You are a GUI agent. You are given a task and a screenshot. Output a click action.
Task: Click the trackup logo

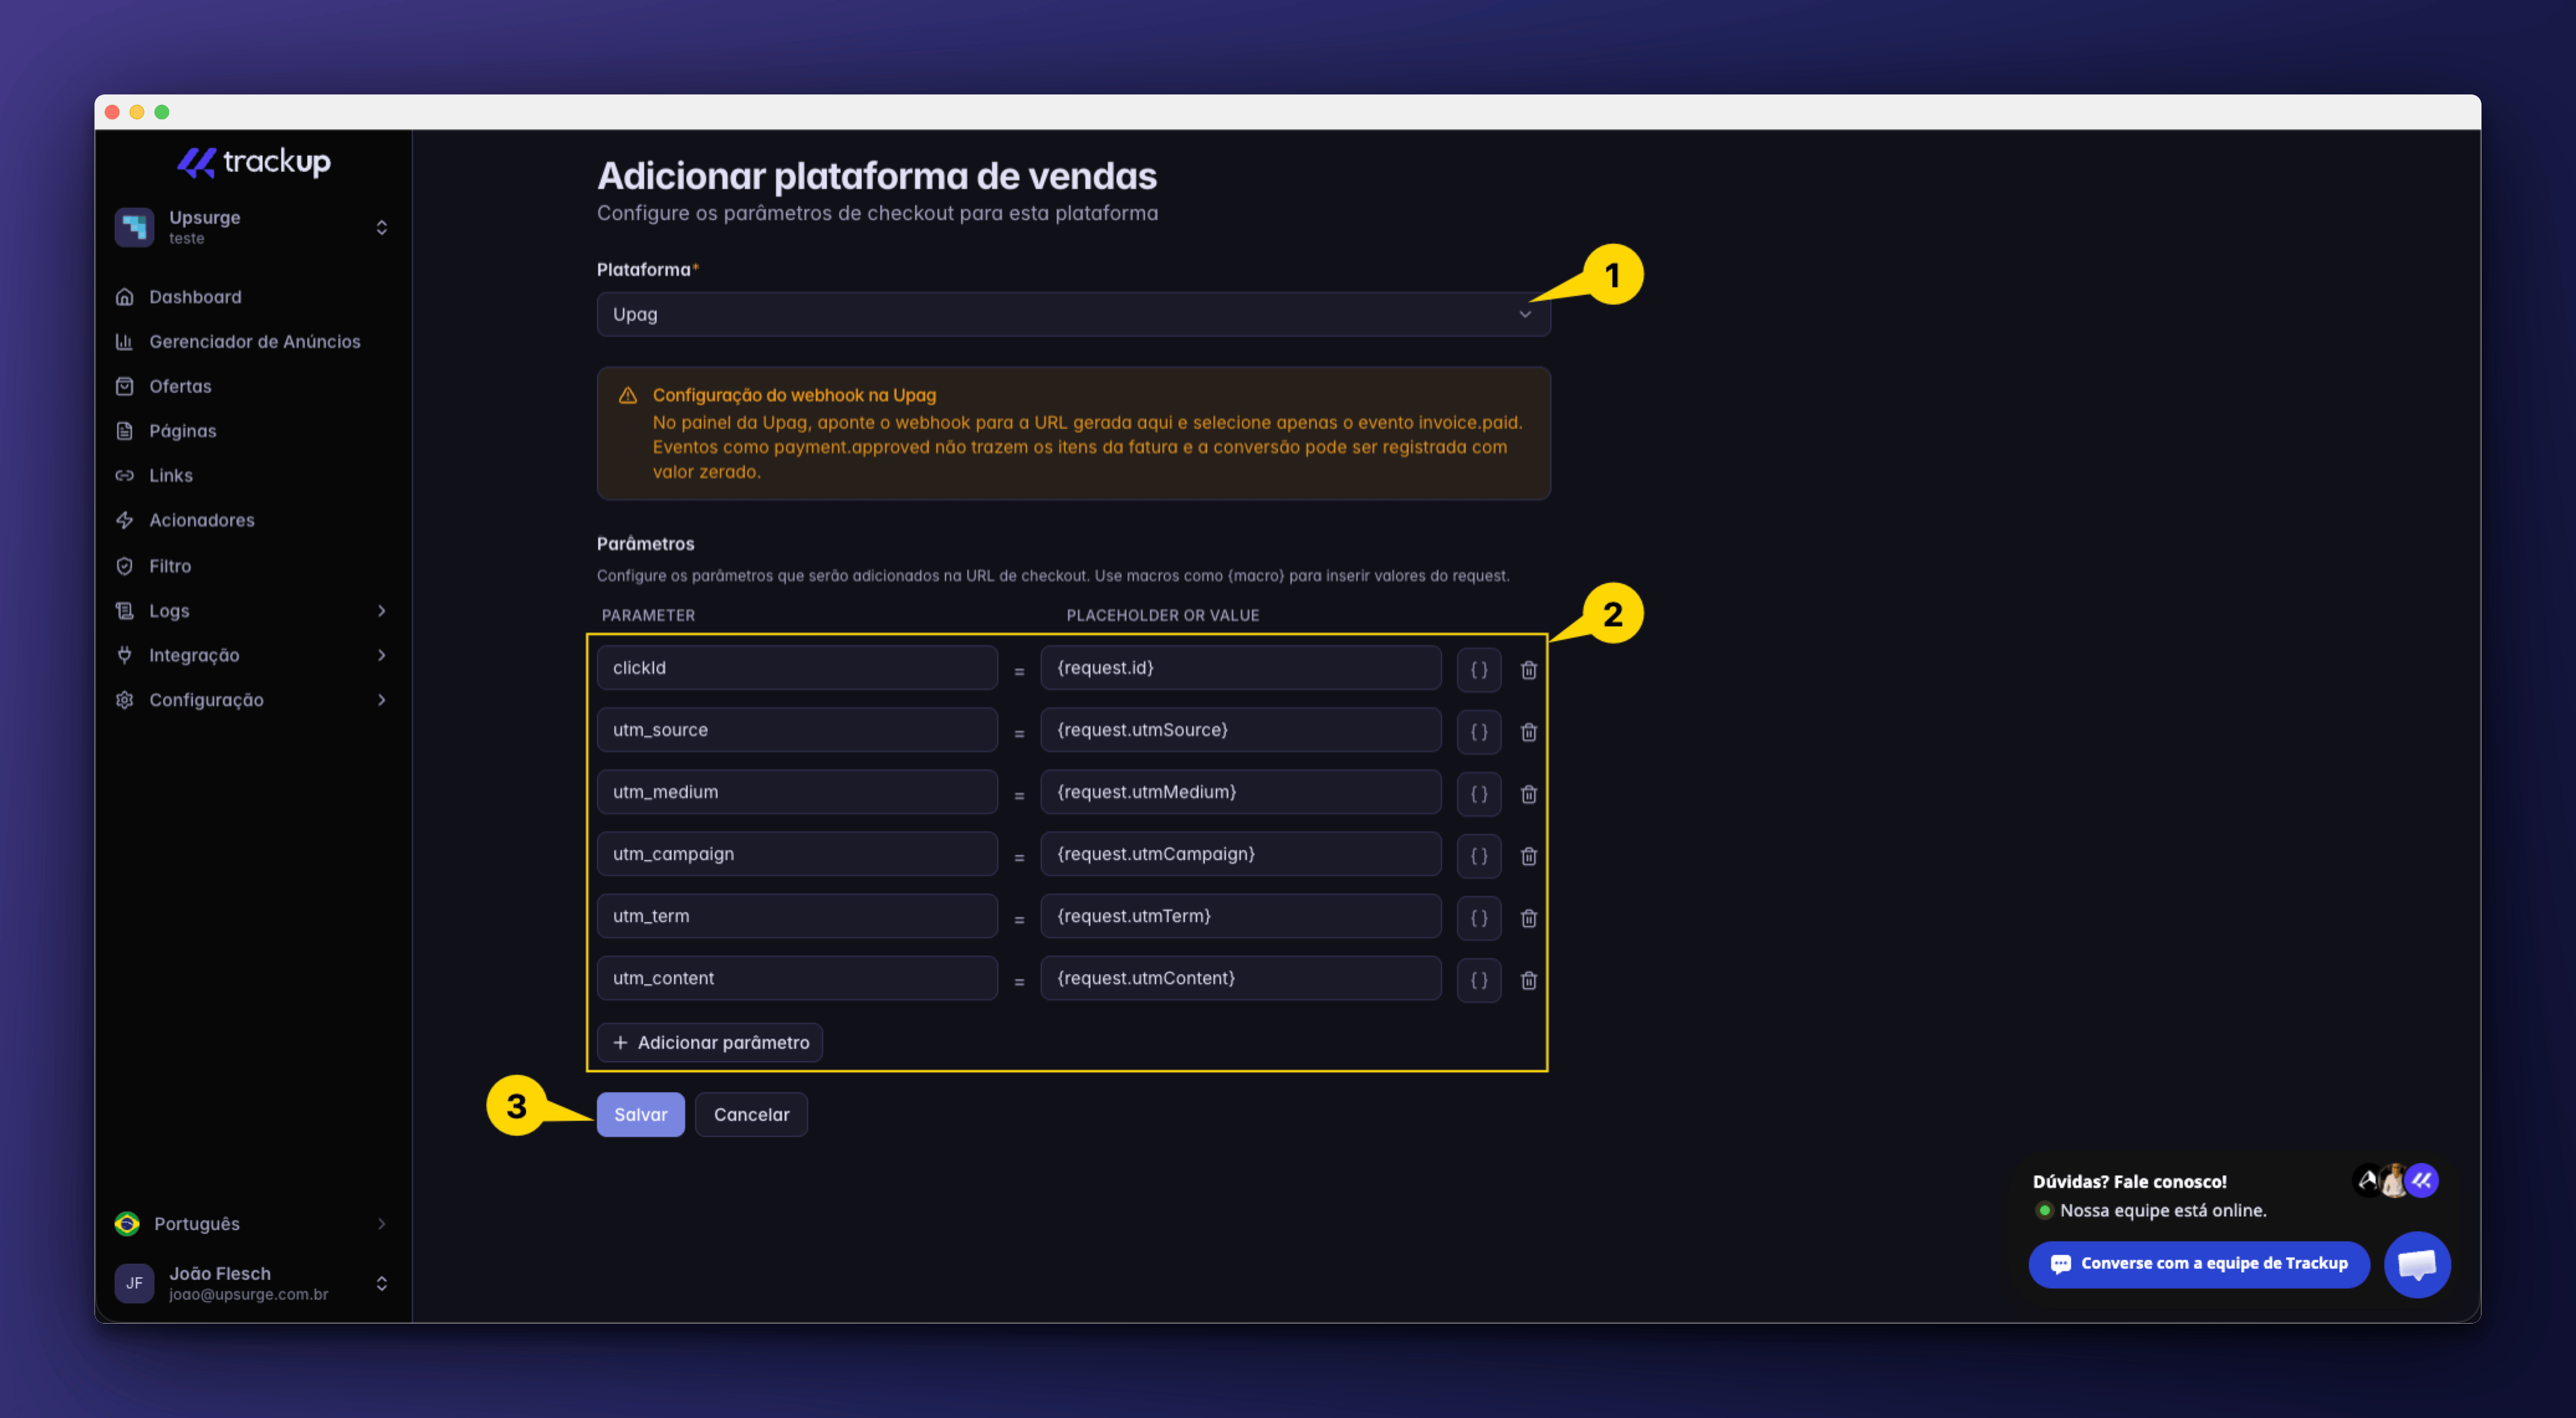pos(254,162)
